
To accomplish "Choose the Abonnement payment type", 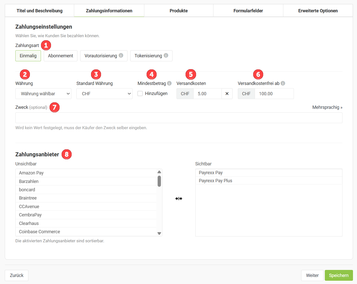I will (x=61, y=56).
